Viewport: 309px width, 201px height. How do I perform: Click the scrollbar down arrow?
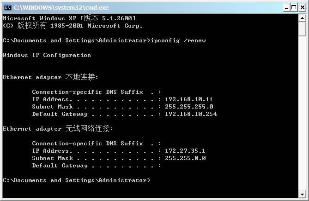(302, 195)
